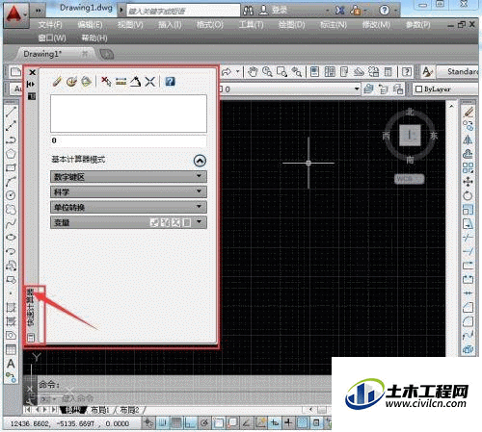
Task: Toggle Object Snap in status bar
Action: [218, 423]
